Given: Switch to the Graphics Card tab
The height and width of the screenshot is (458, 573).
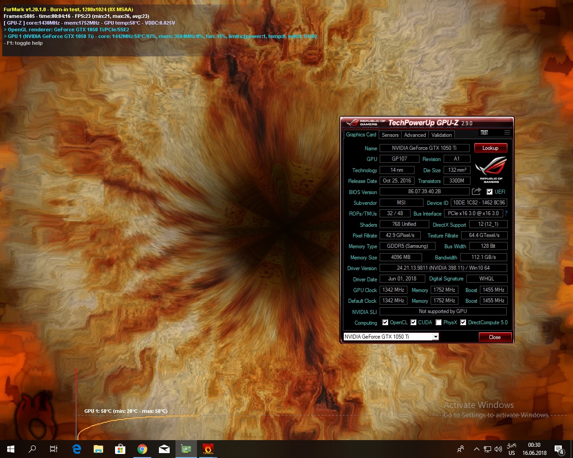Looking at the screenshot, I should (x=361, y=135).
